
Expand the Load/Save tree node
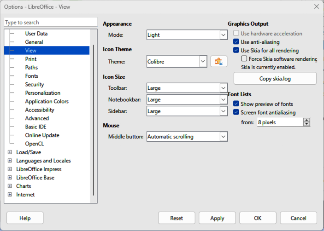click(10, 152)
